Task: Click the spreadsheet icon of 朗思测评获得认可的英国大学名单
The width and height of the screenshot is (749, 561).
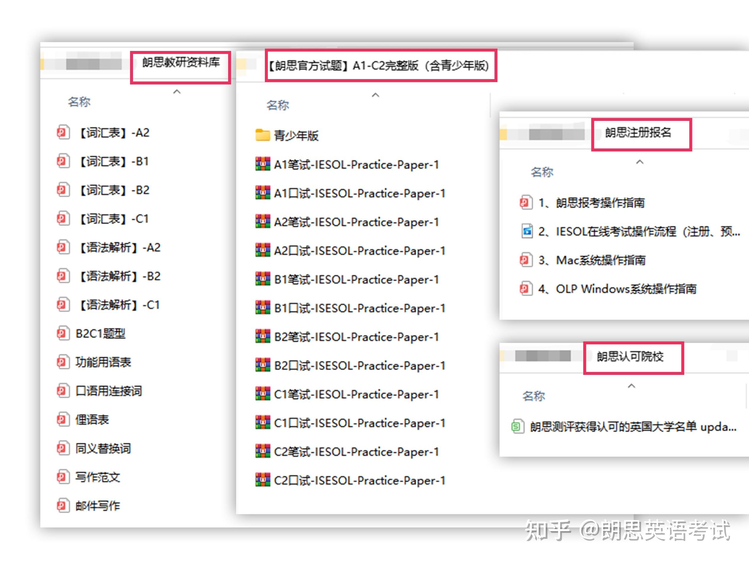Action: pyautogui.click(x=517, y=426)
